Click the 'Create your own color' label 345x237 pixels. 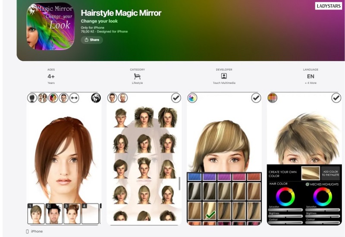283,174
